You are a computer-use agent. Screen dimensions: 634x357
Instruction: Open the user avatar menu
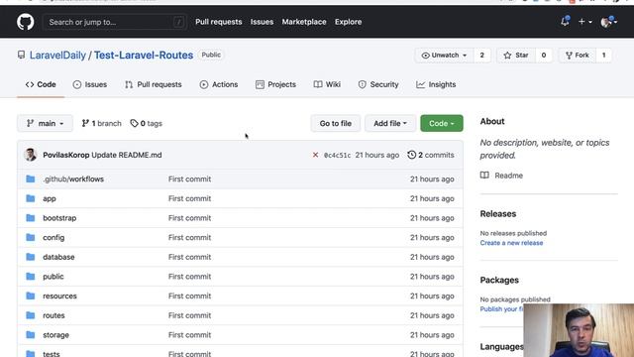[608, 22]
